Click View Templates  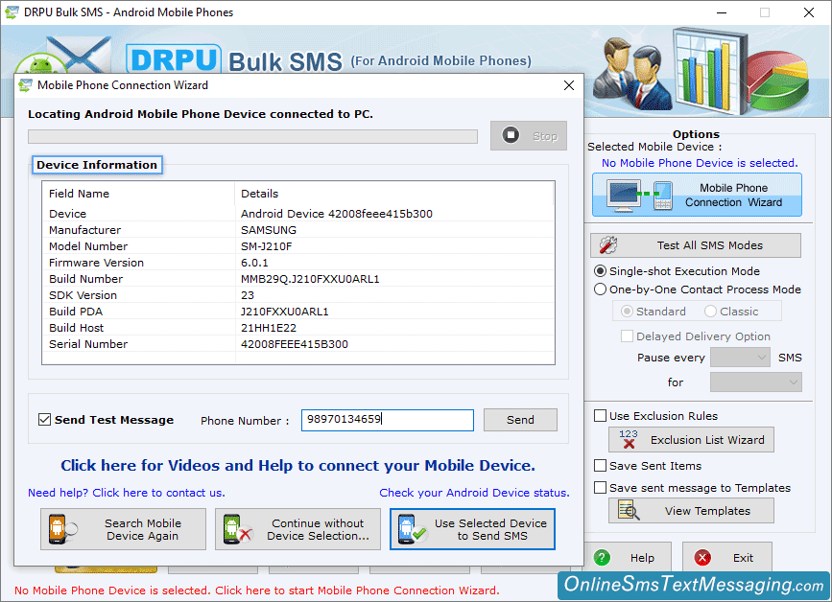(691, 510)
